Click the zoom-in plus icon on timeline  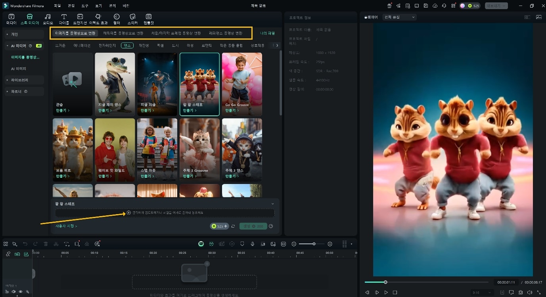pyautogui.click(x=330, y=244)
